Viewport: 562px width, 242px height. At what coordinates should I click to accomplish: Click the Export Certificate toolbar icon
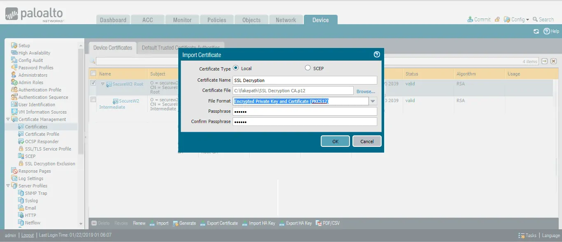(203, 223)
